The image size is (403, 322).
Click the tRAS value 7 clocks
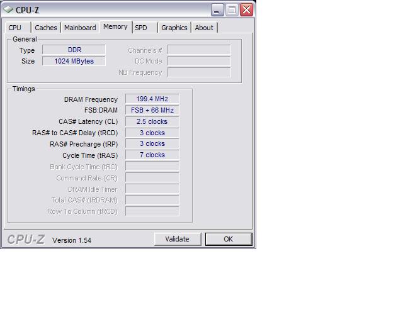point(152,155)
